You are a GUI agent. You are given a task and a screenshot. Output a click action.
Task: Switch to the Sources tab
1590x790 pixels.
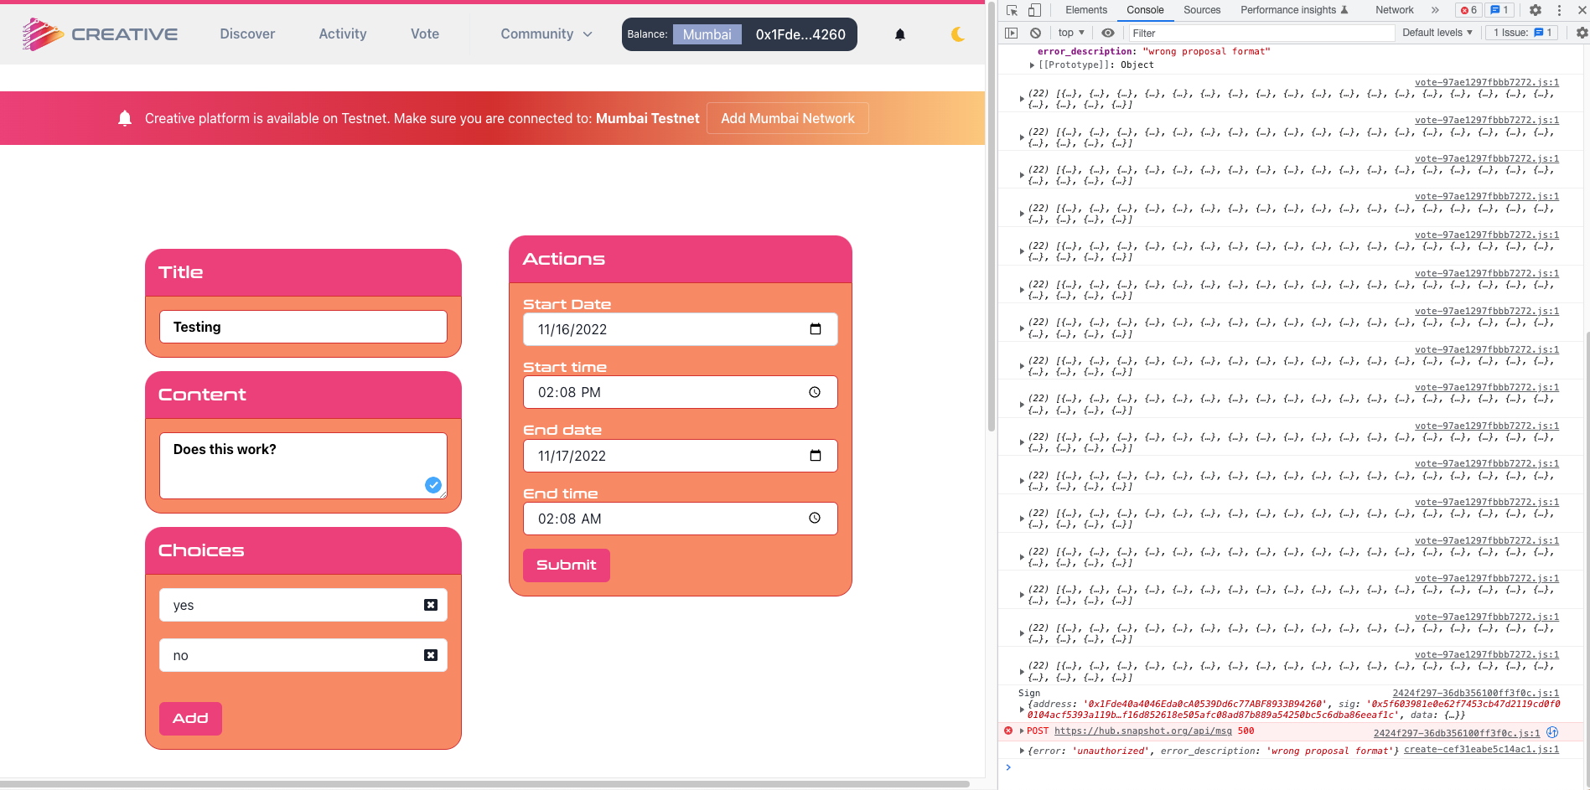pyautogui.click(x=1202, y=10)
